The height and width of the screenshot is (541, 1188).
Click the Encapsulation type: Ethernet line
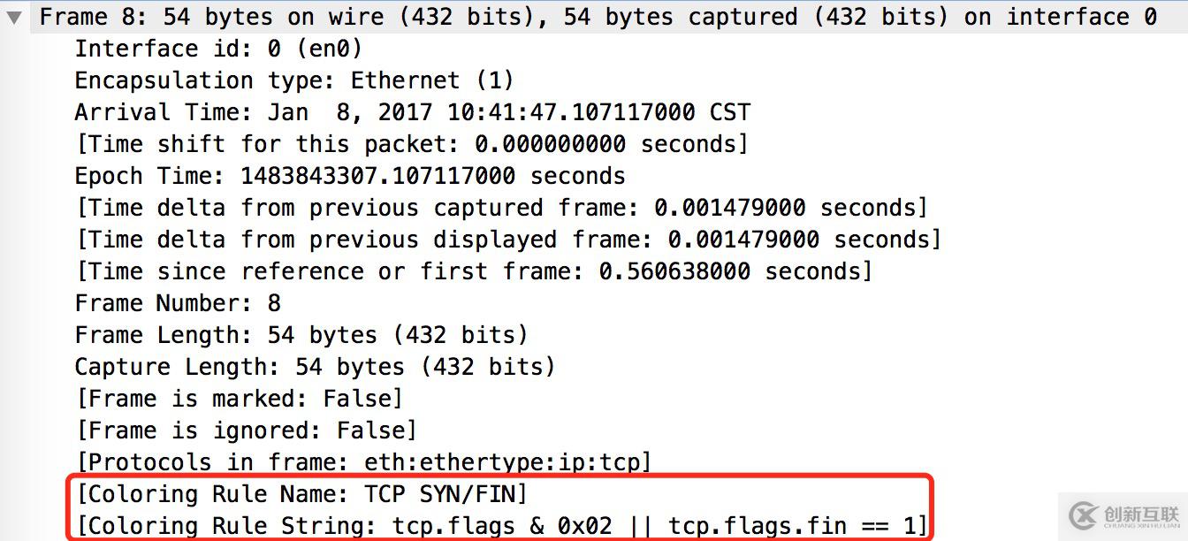[293, 80]
